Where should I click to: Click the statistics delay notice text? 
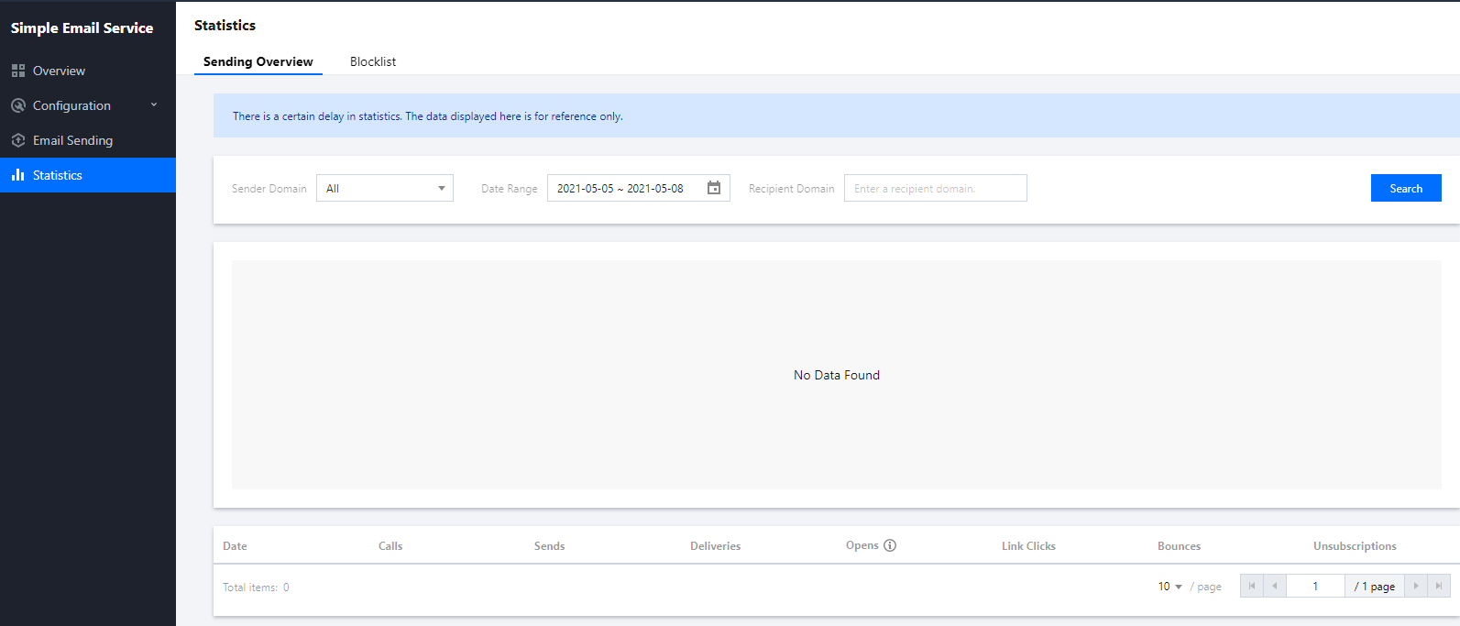(428, 116)
